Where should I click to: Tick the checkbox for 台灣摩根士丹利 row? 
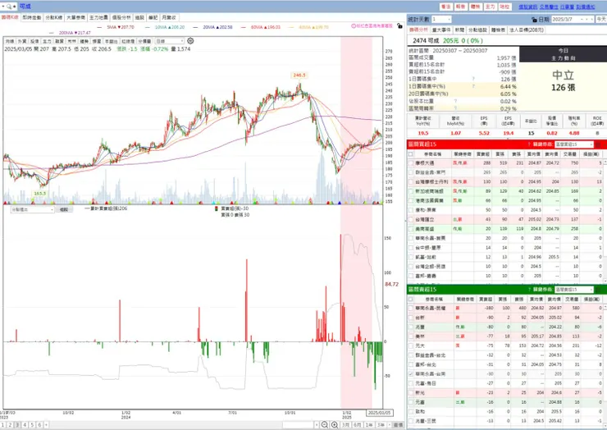pyautogui.click(x=411, y=181)
